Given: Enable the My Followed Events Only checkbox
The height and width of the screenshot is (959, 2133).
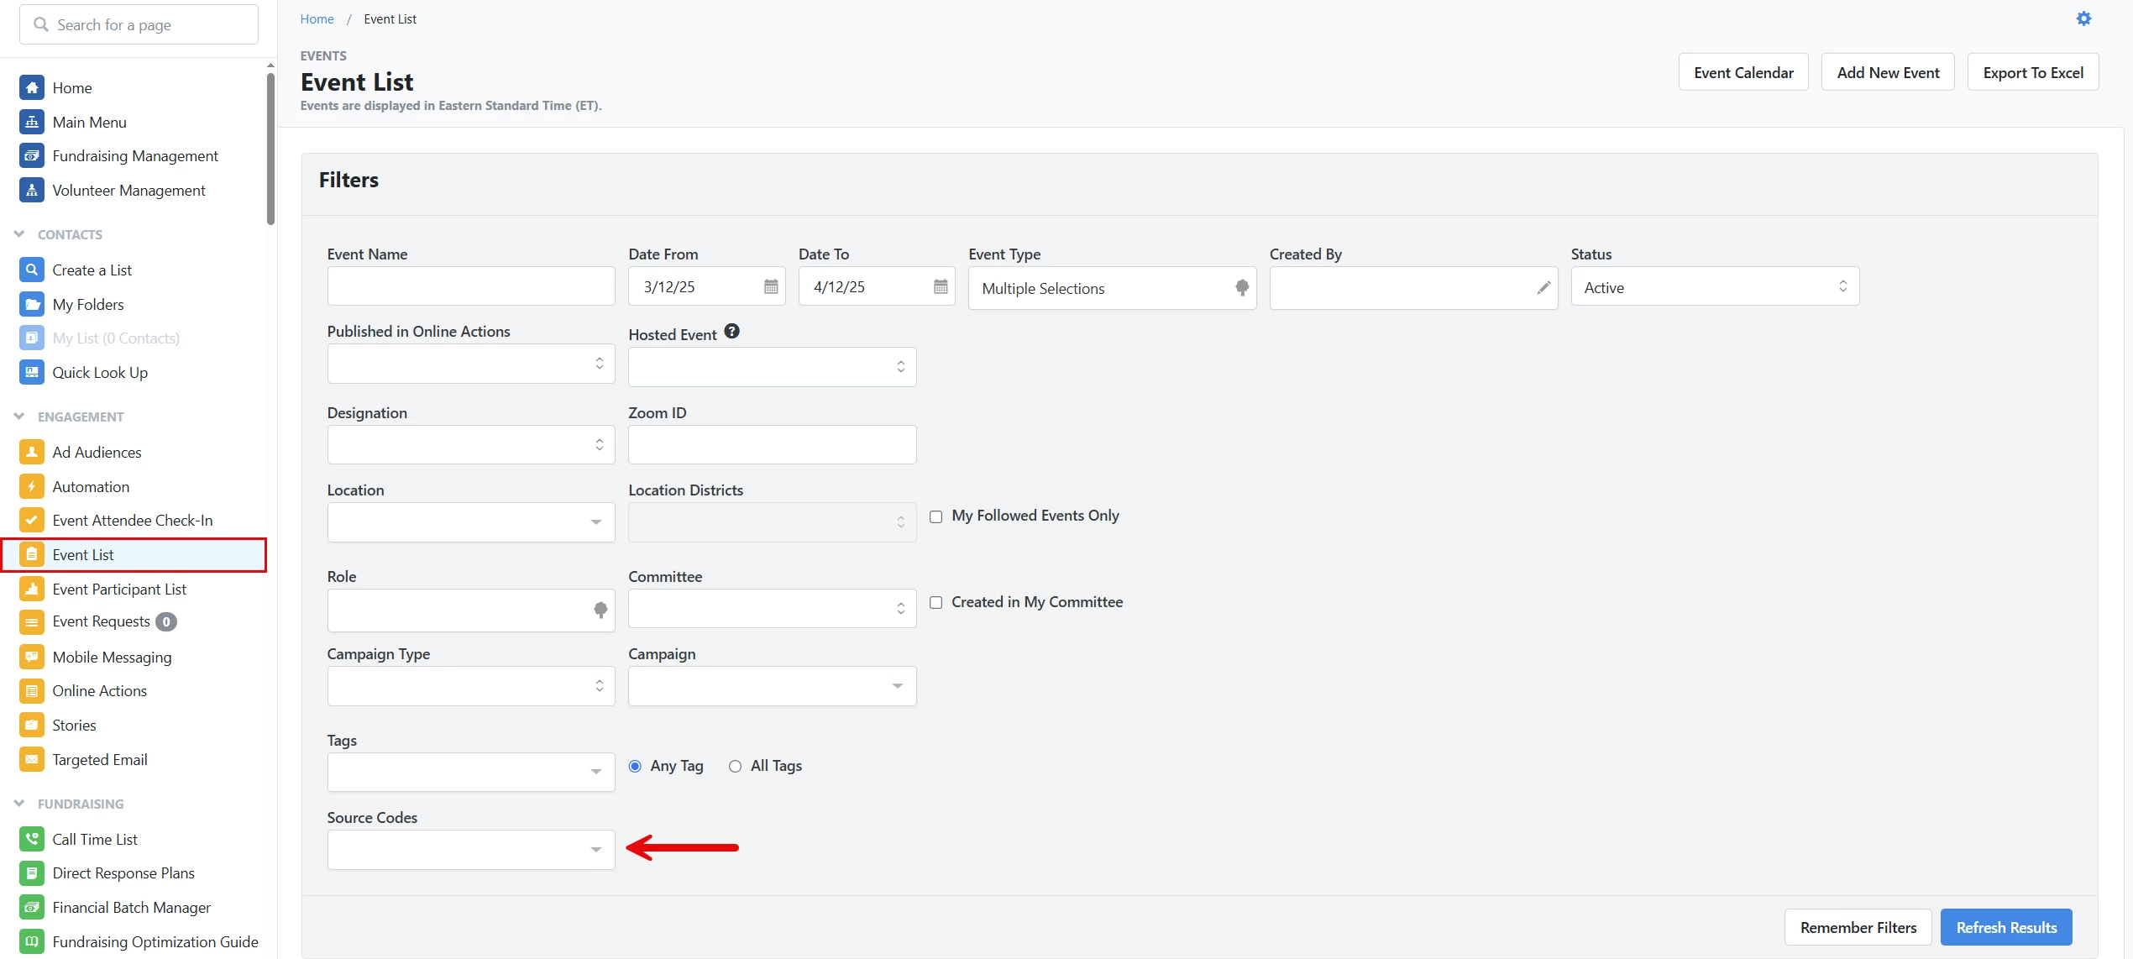Looking at the screenshot, I should 935,516.
